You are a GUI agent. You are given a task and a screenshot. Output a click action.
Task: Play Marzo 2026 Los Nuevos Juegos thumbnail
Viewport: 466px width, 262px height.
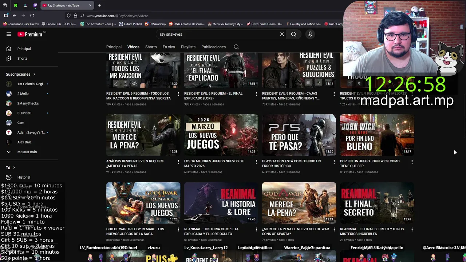pyautogui.click(x=221, y=135)
